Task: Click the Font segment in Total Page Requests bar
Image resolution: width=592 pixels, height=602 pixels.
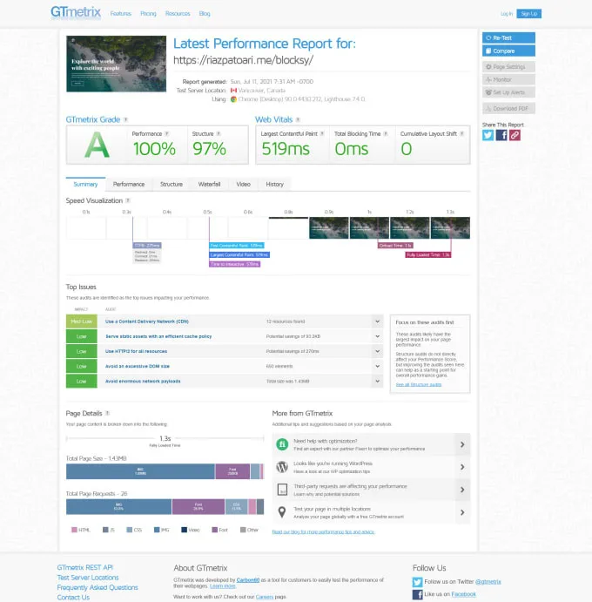Action: (198, 507)
